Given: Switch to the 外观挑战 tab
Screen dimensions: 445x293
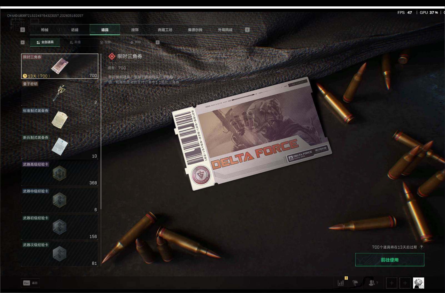Looking at the screenshot, I should pyautogui.click(x=225, y=30).
